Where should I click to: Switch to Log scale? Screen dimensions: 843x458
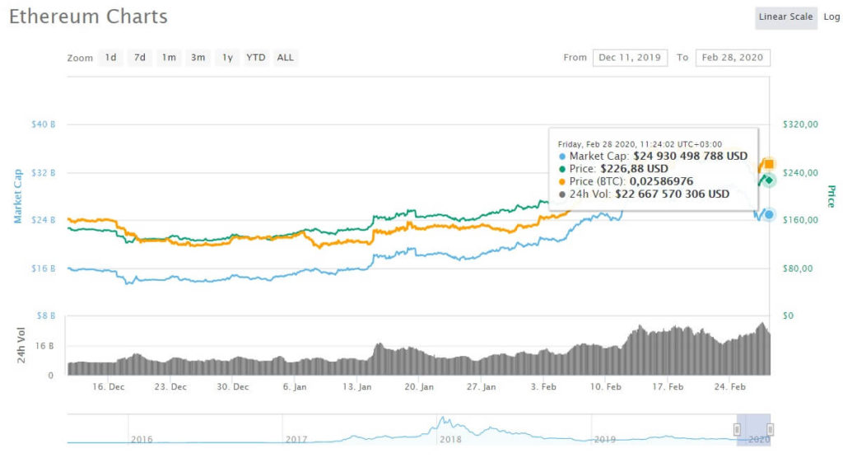(x=831, y=17)
